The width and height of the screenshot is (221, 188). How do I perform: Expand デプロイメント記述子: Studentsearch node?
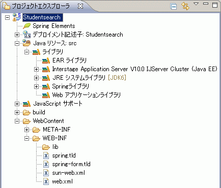pyautogui.click(x=17, y=35)
